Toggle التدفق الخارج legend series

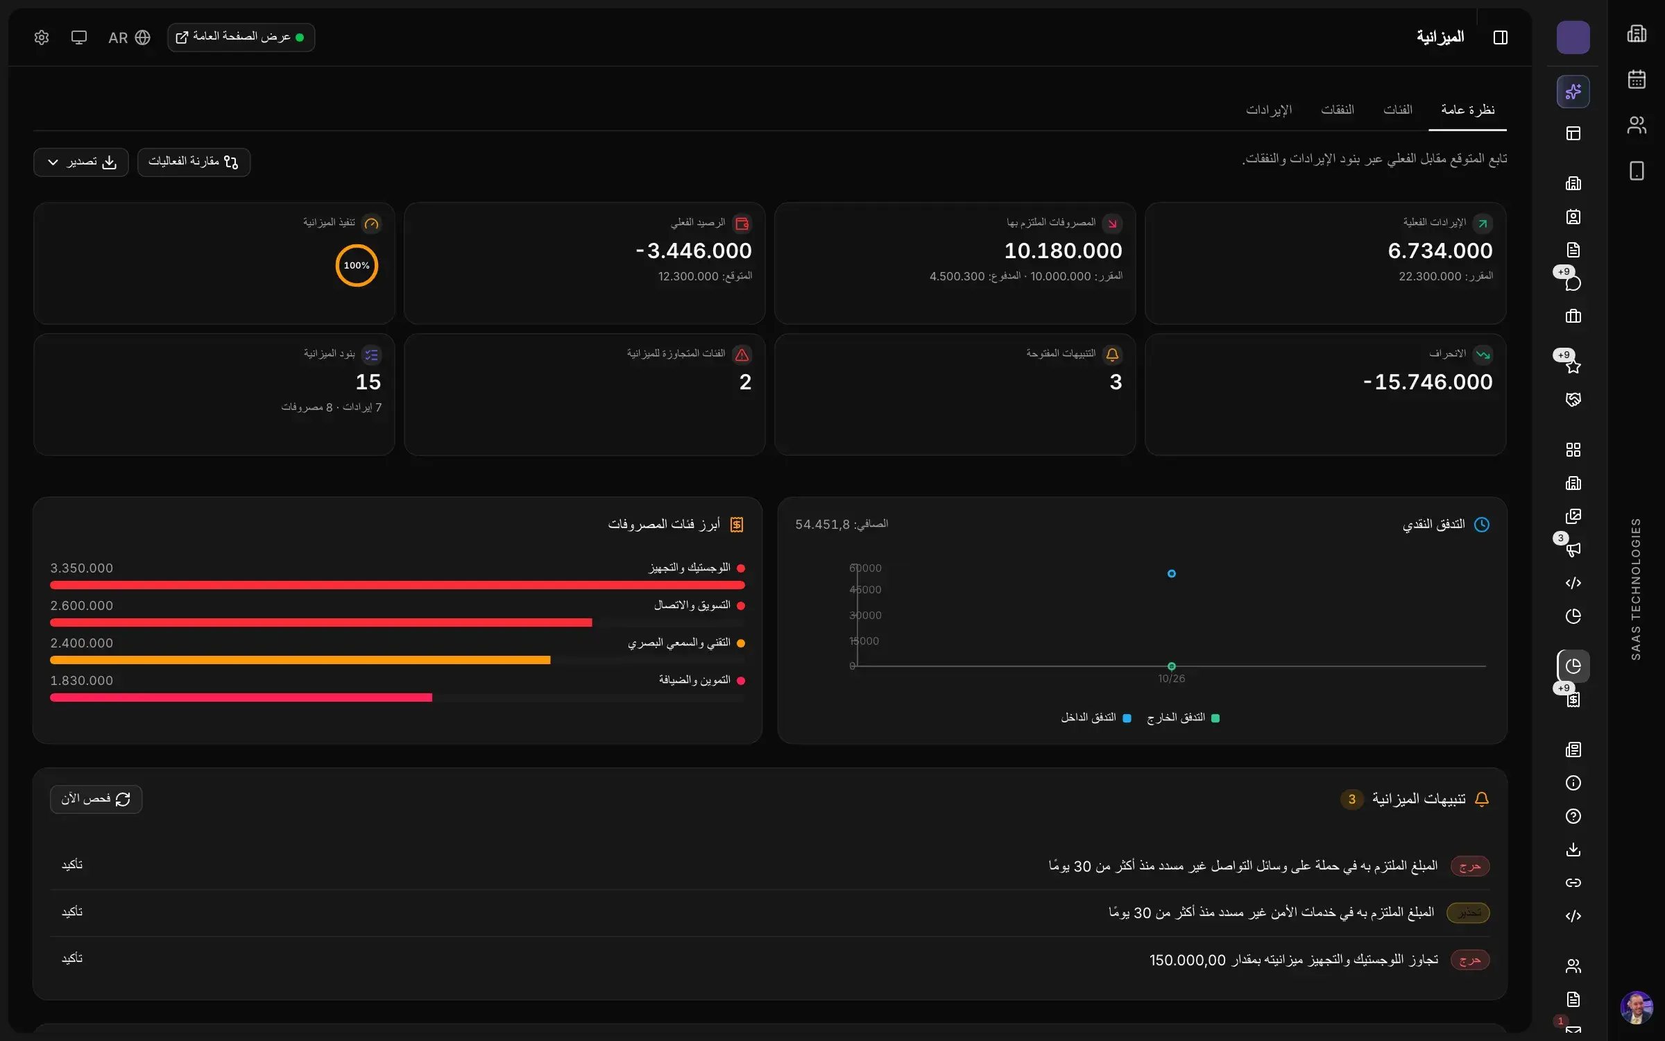point(1184,718)
